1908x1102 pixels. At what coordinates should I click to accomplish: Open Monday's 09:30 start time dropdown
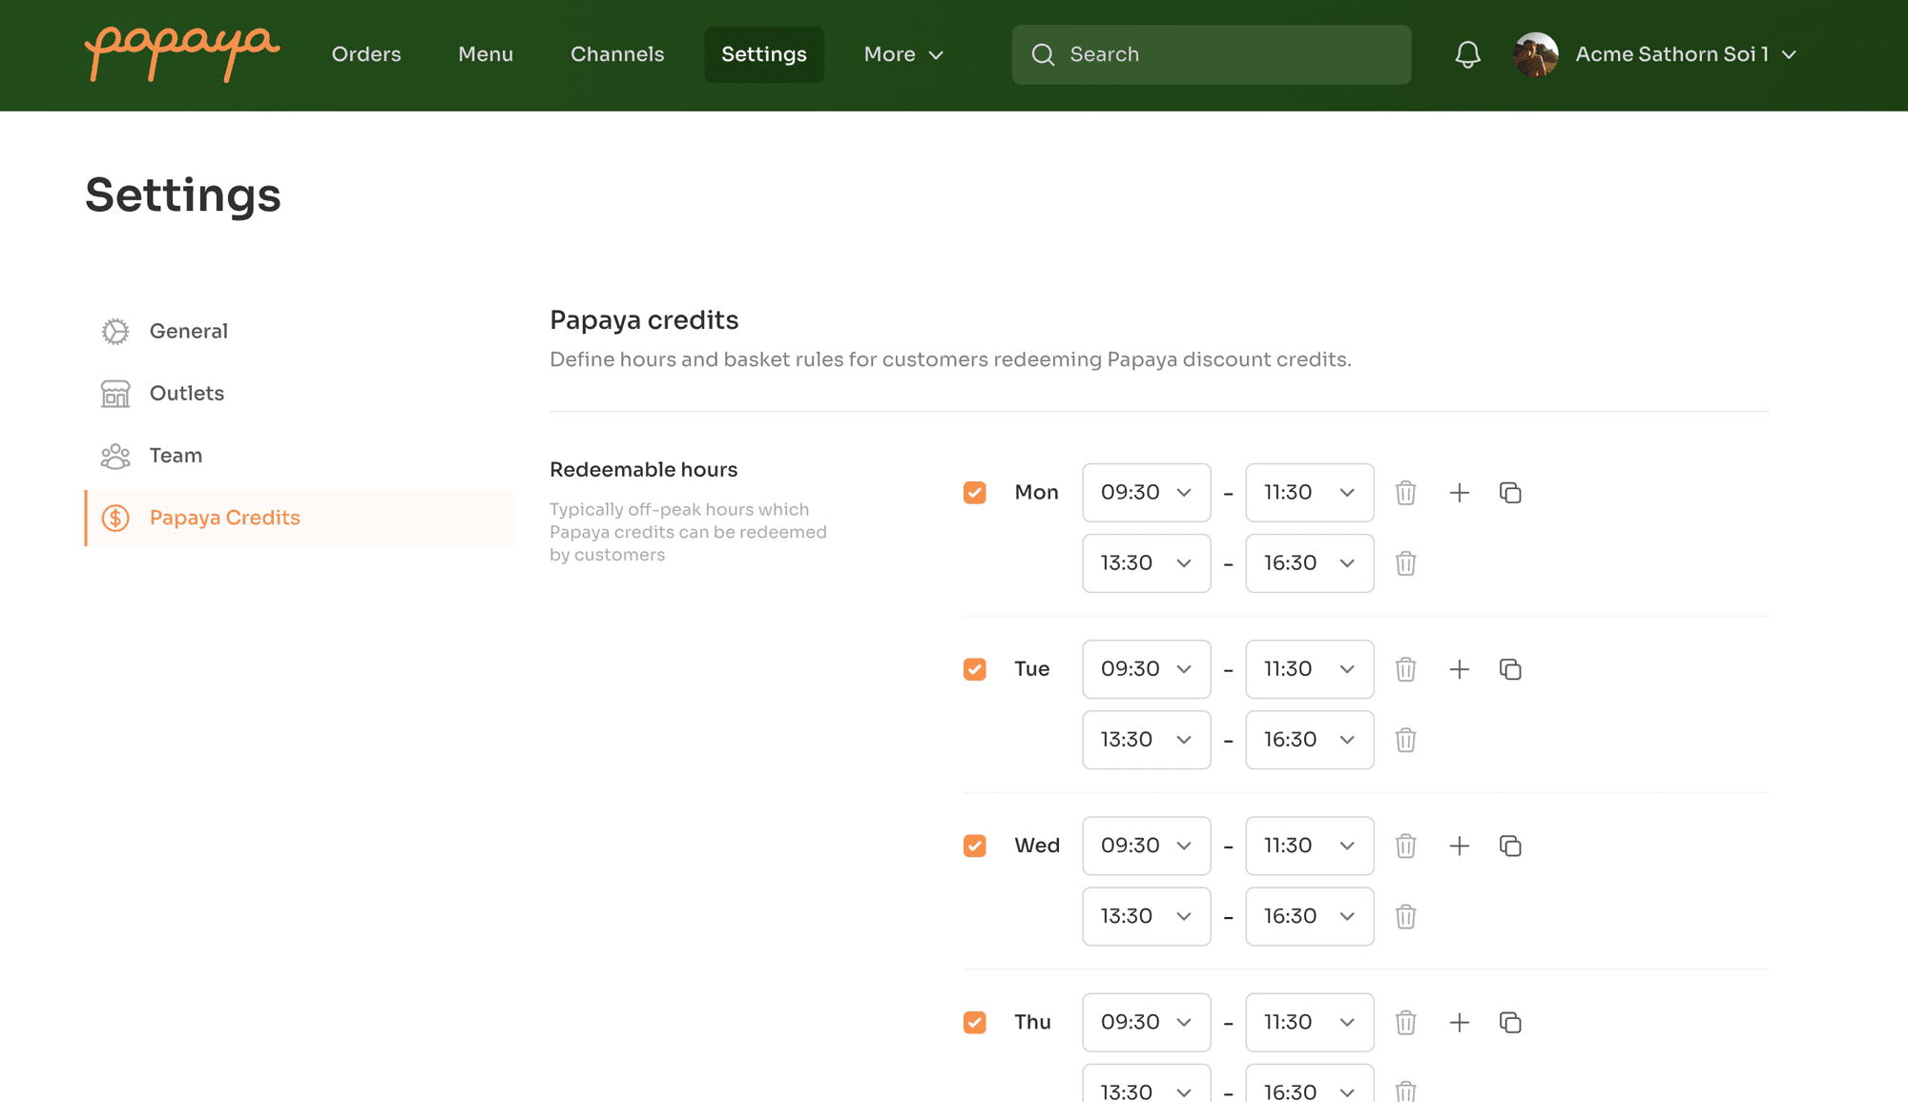1146,493
